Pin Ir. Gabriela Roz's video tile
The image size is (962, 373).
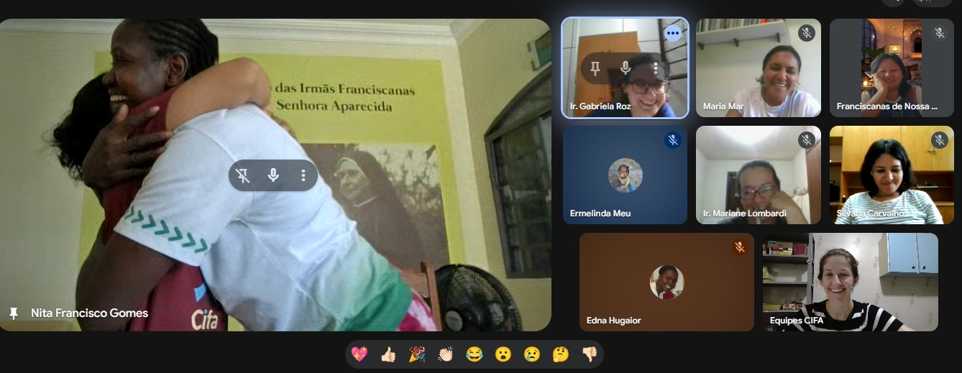point(595,68)
